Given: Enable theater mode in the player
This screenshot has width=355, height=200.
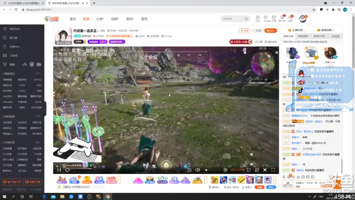Looking at the screenshot, I should tap(257, 170).
